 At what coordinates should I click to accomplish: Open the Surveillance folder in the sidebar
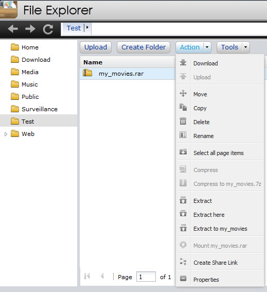[40, 109]
